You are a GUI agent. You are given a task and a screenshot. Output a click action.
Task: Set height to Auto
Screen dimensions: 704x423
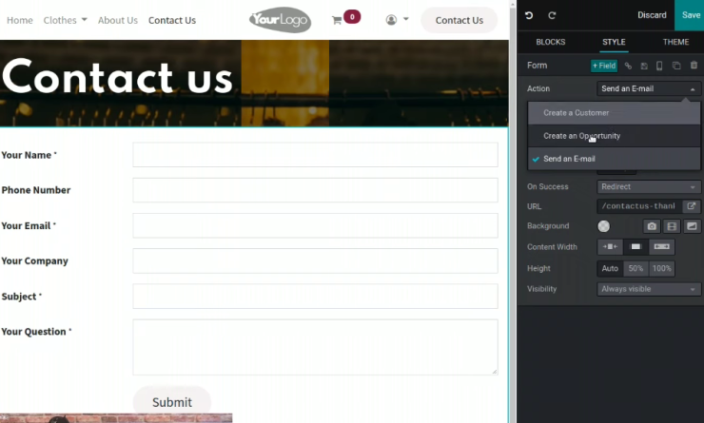pos(610,268)
